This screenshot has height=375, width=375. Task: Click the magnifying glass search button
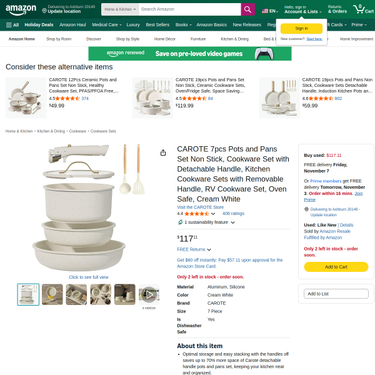[247, 9]
